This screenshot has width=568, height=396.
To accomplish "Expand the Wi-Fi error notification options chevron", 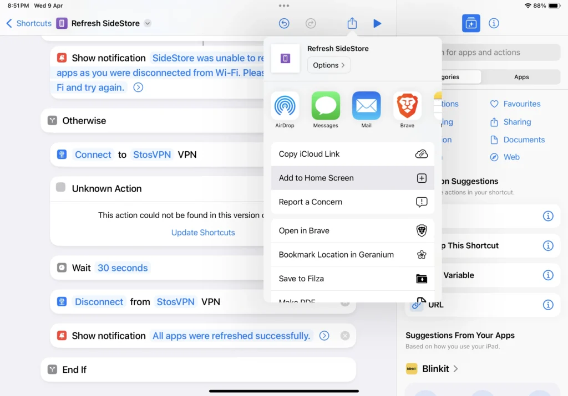I will tap(138, 88).
